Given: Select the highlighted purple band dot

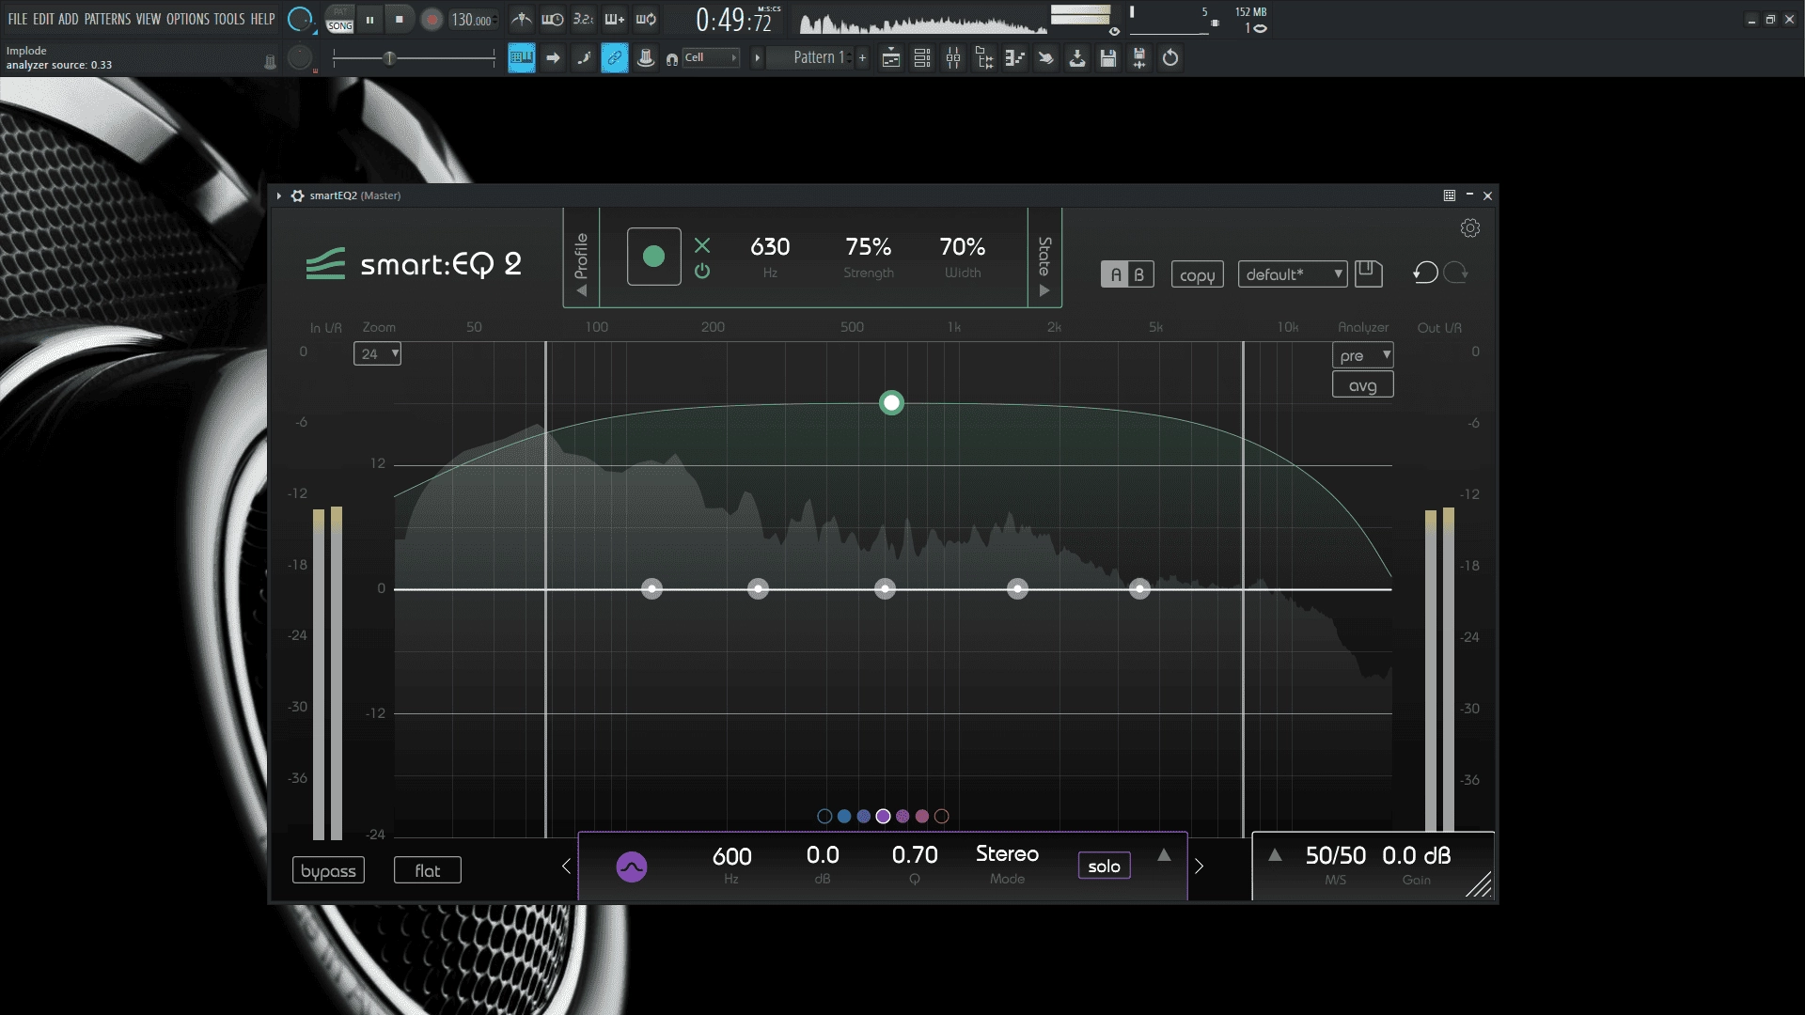Looking at the screenshot, I should click(x=883, y=816).
